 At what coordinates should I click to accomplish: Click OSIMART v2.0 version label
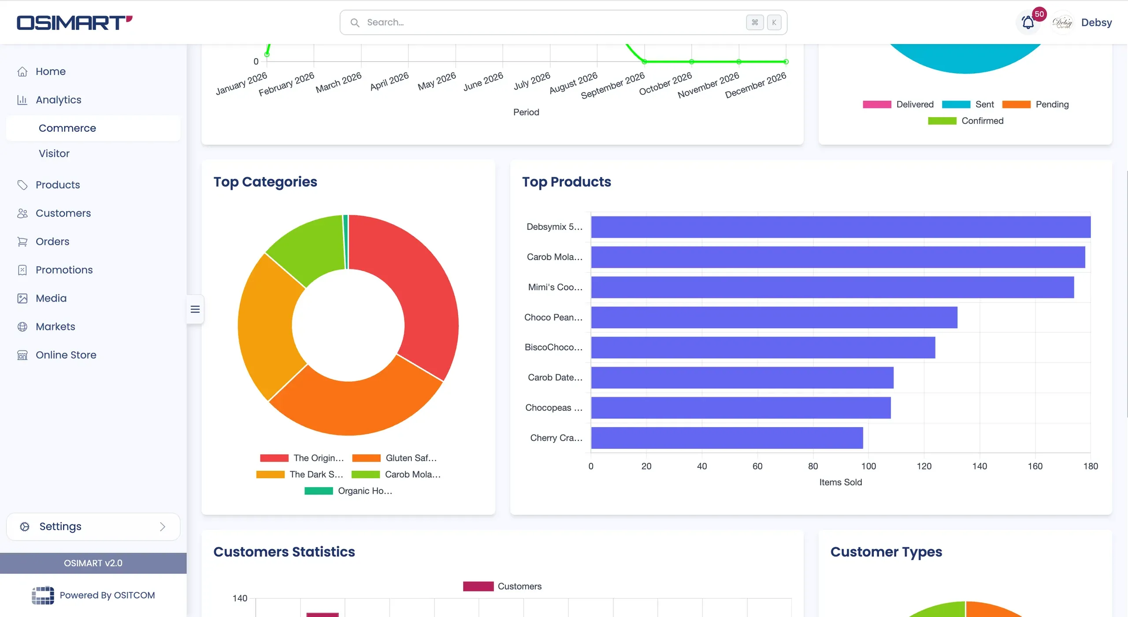coord(93,563)
